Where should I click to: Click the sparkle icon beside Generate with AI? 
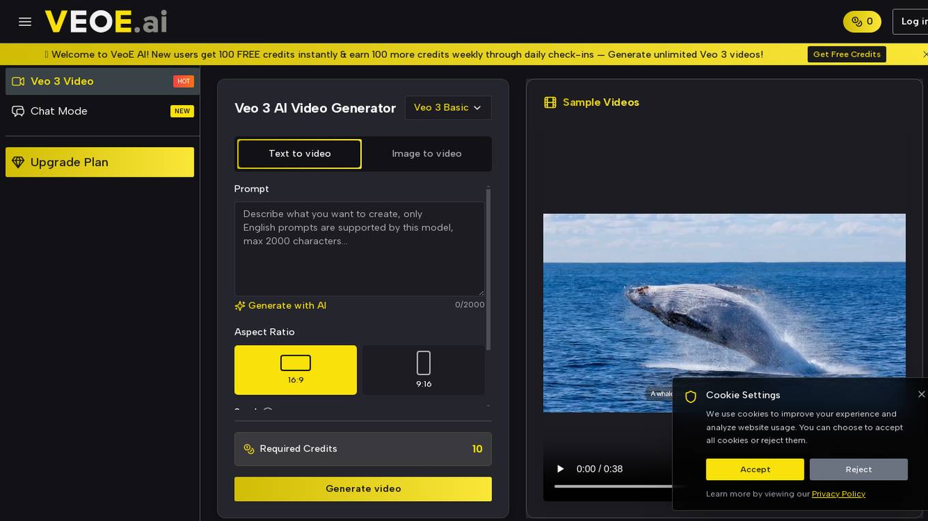click(x=240, y=306)
